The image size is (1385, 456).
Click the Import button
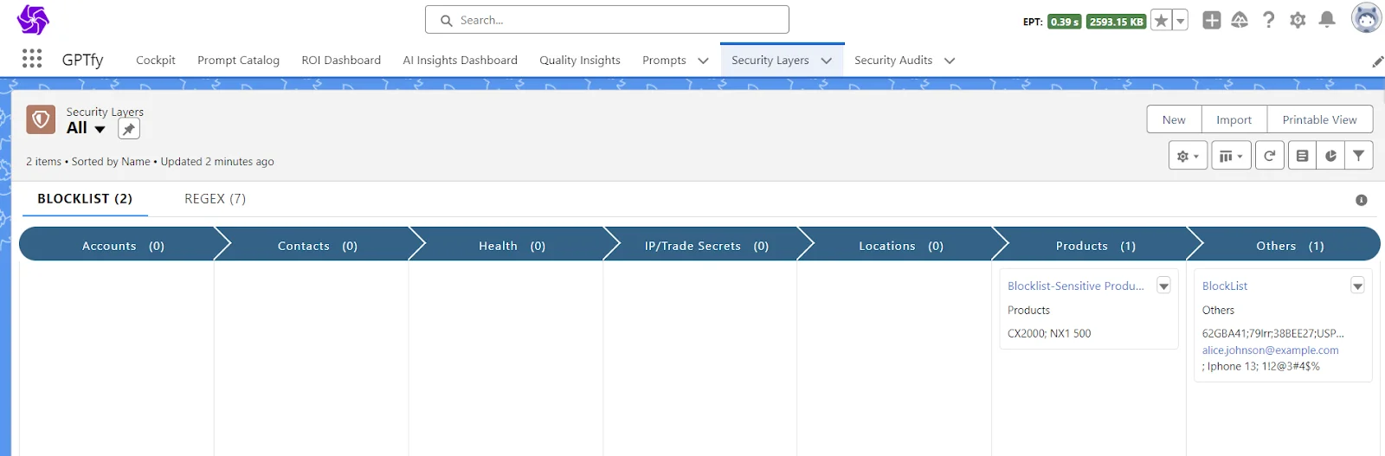point(1233,119)
